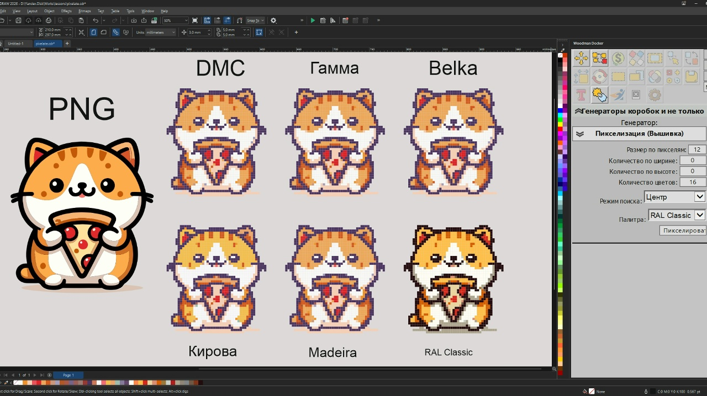
Task: Open the undo history dropdown arrow
Action: tap(104, 20)
